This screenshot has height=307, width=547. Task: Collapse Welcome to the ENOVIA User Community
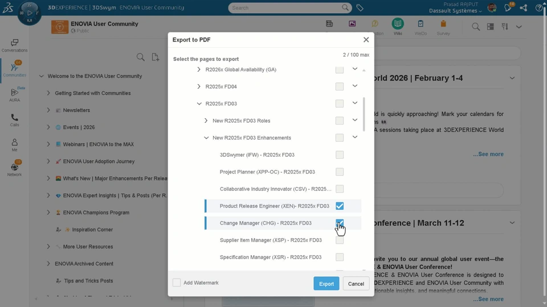tap(41, 76)
